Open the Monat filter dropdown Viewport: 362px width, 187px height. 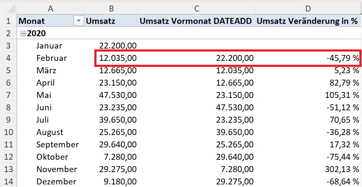(78, 21)
